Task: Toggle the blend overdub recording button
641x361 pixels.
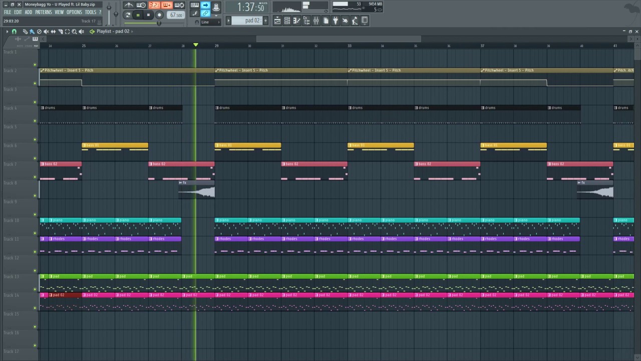Action: (x=167, y=5)
